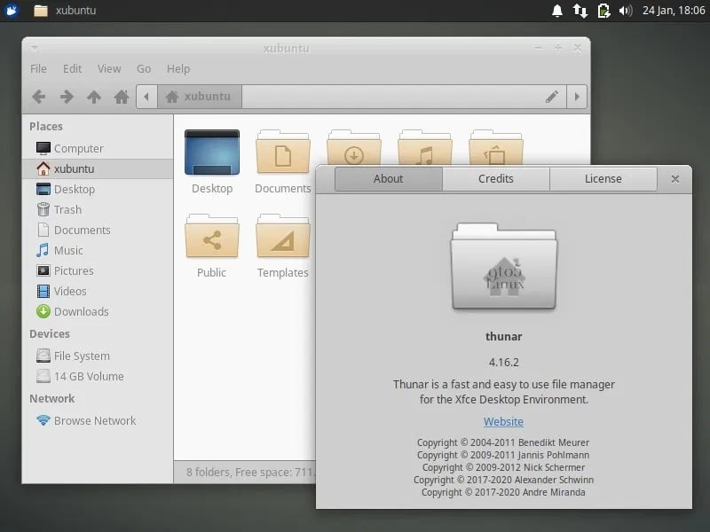Viewport: 710px width, 532px height.
Task: Open the Edit menu
Action: point(72,69)
